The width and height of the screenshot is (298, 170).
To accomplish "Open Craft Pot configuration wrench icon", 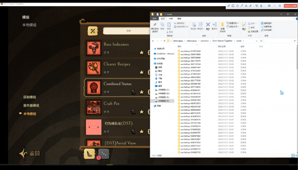I will [133, 112].
